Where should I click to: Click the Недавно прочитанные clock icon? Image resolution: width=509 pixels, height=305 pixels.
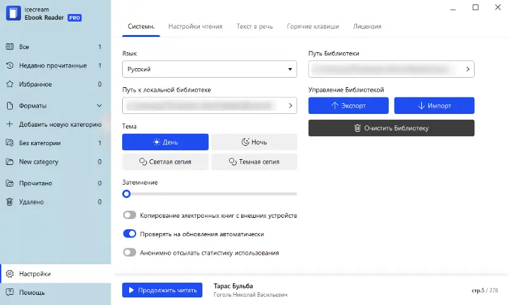click(10, 66)
